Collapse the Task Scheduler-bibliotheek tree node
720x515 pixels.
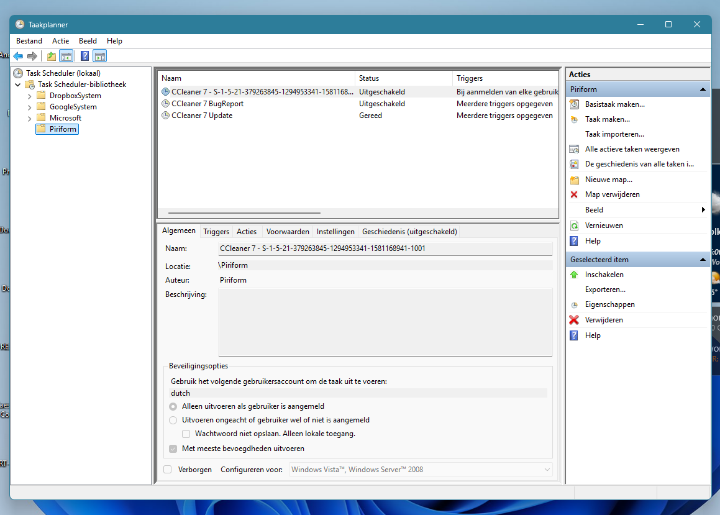(x=17, y=84)
